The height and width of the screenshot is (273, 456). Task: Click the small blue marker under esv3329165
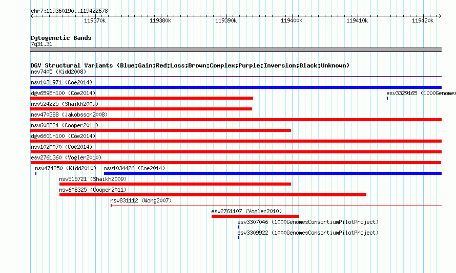[x=387, y=98]
